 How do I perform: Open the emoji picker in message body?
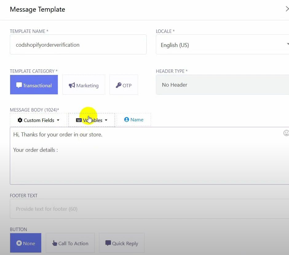(x=286, y=133)
